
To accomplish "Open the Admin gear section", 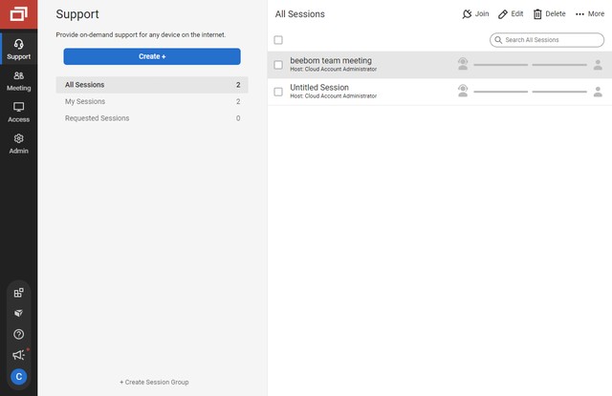I will pos(19,144).
